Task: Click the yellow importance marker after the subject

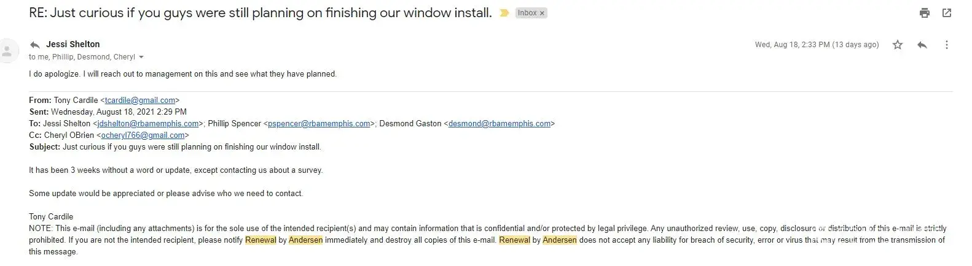Action: (x=504, y=13)
